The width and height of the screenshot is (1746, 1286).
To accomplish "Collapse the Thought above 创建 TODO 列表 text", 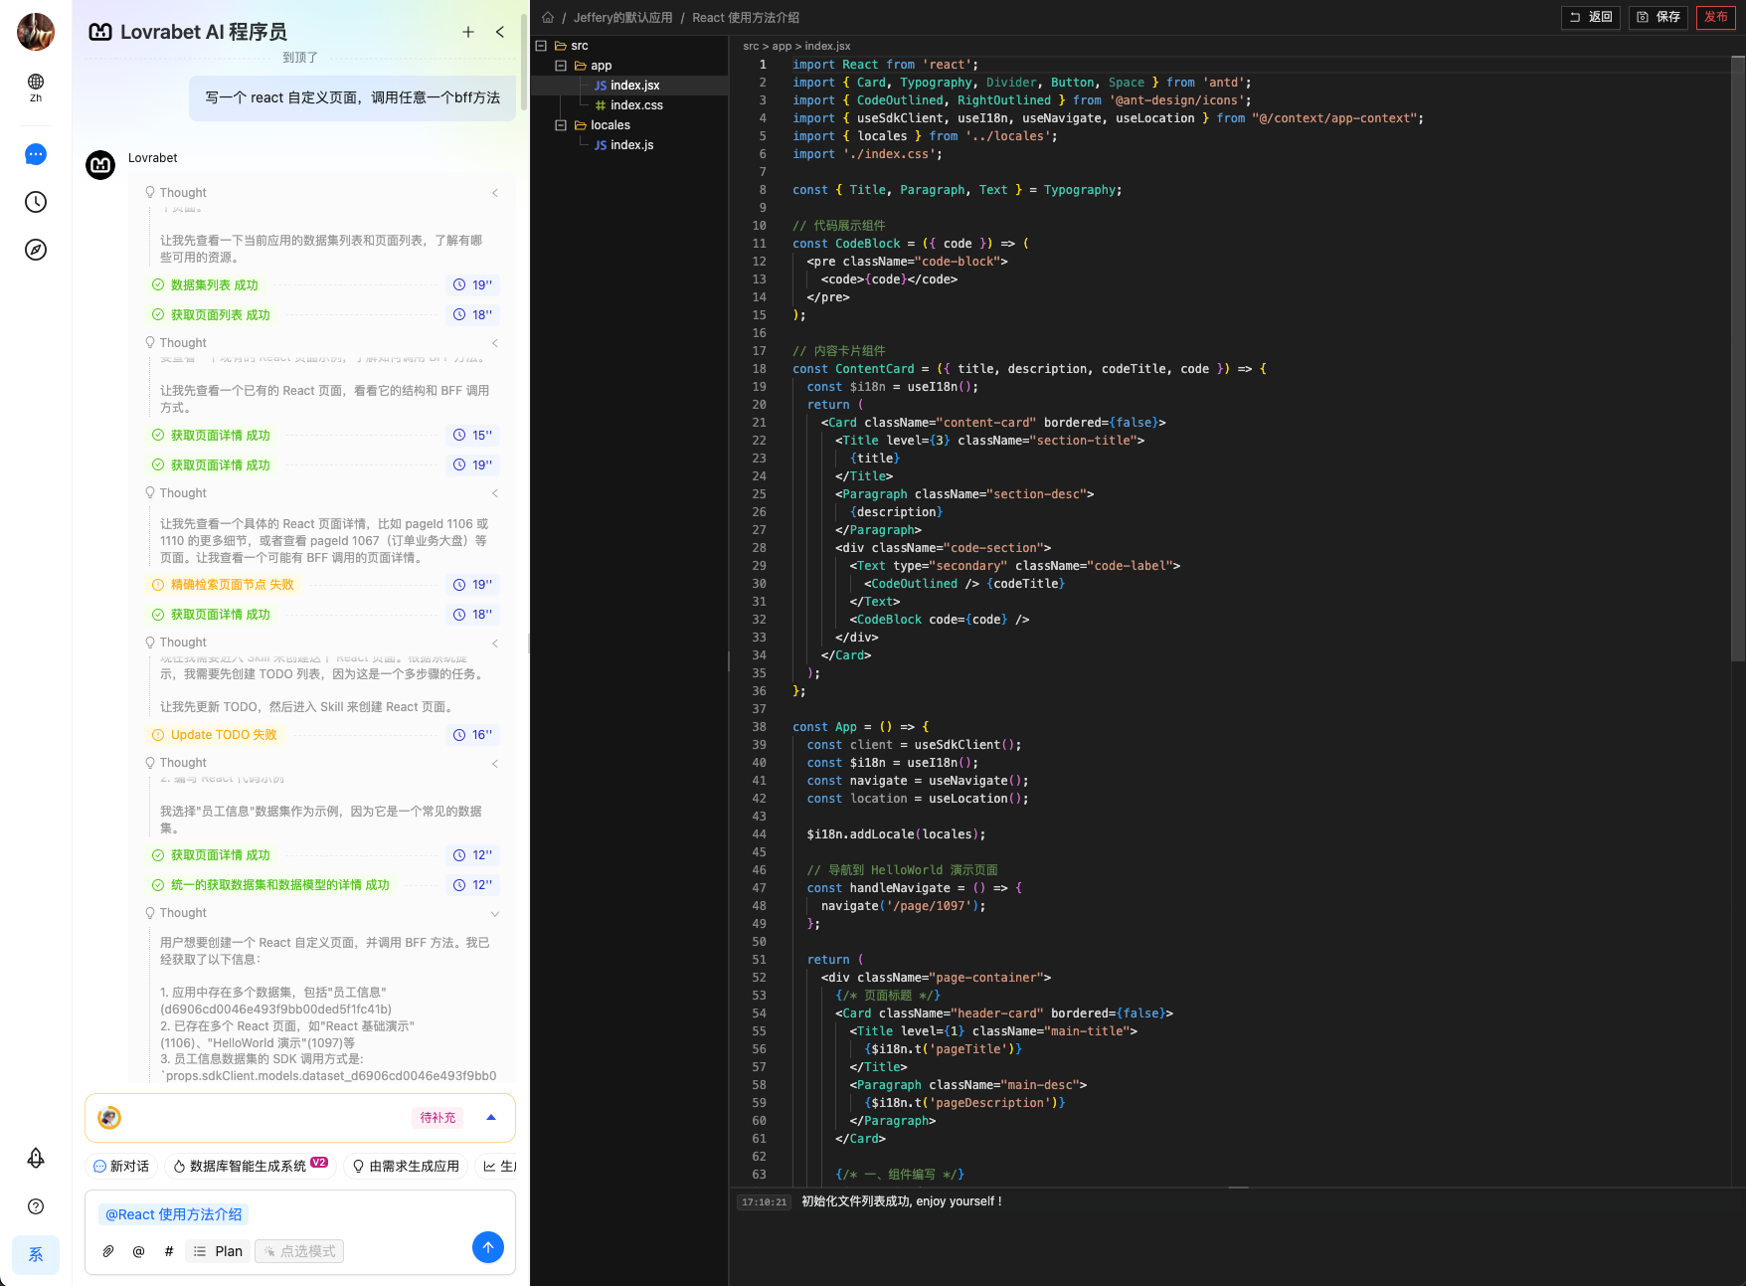I will pos(495,643).
